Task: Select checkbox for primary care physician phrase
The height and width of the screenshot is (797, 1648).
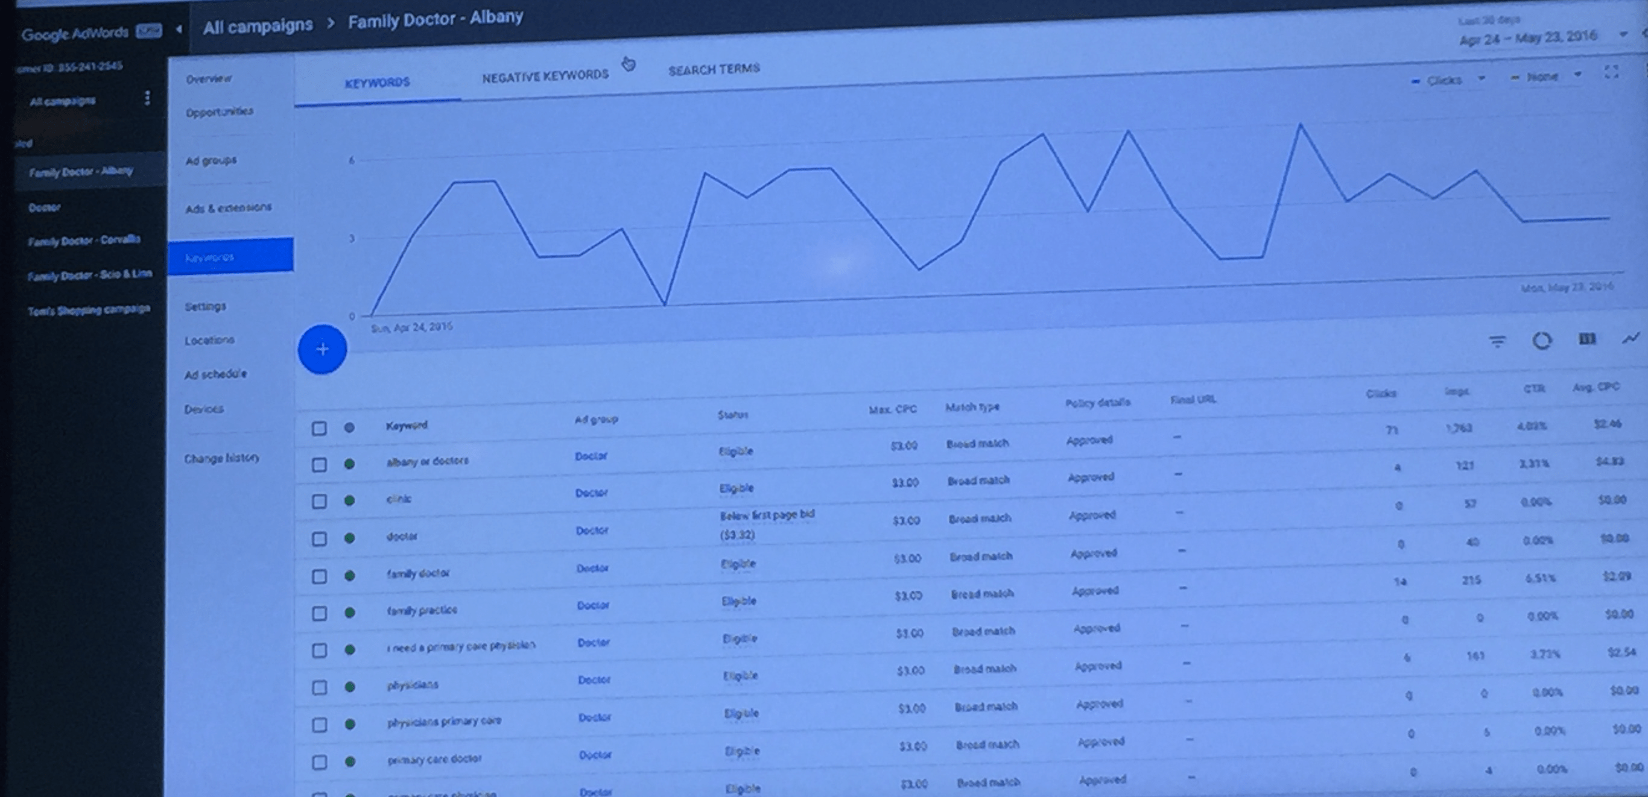Action: tap(319, 651)
